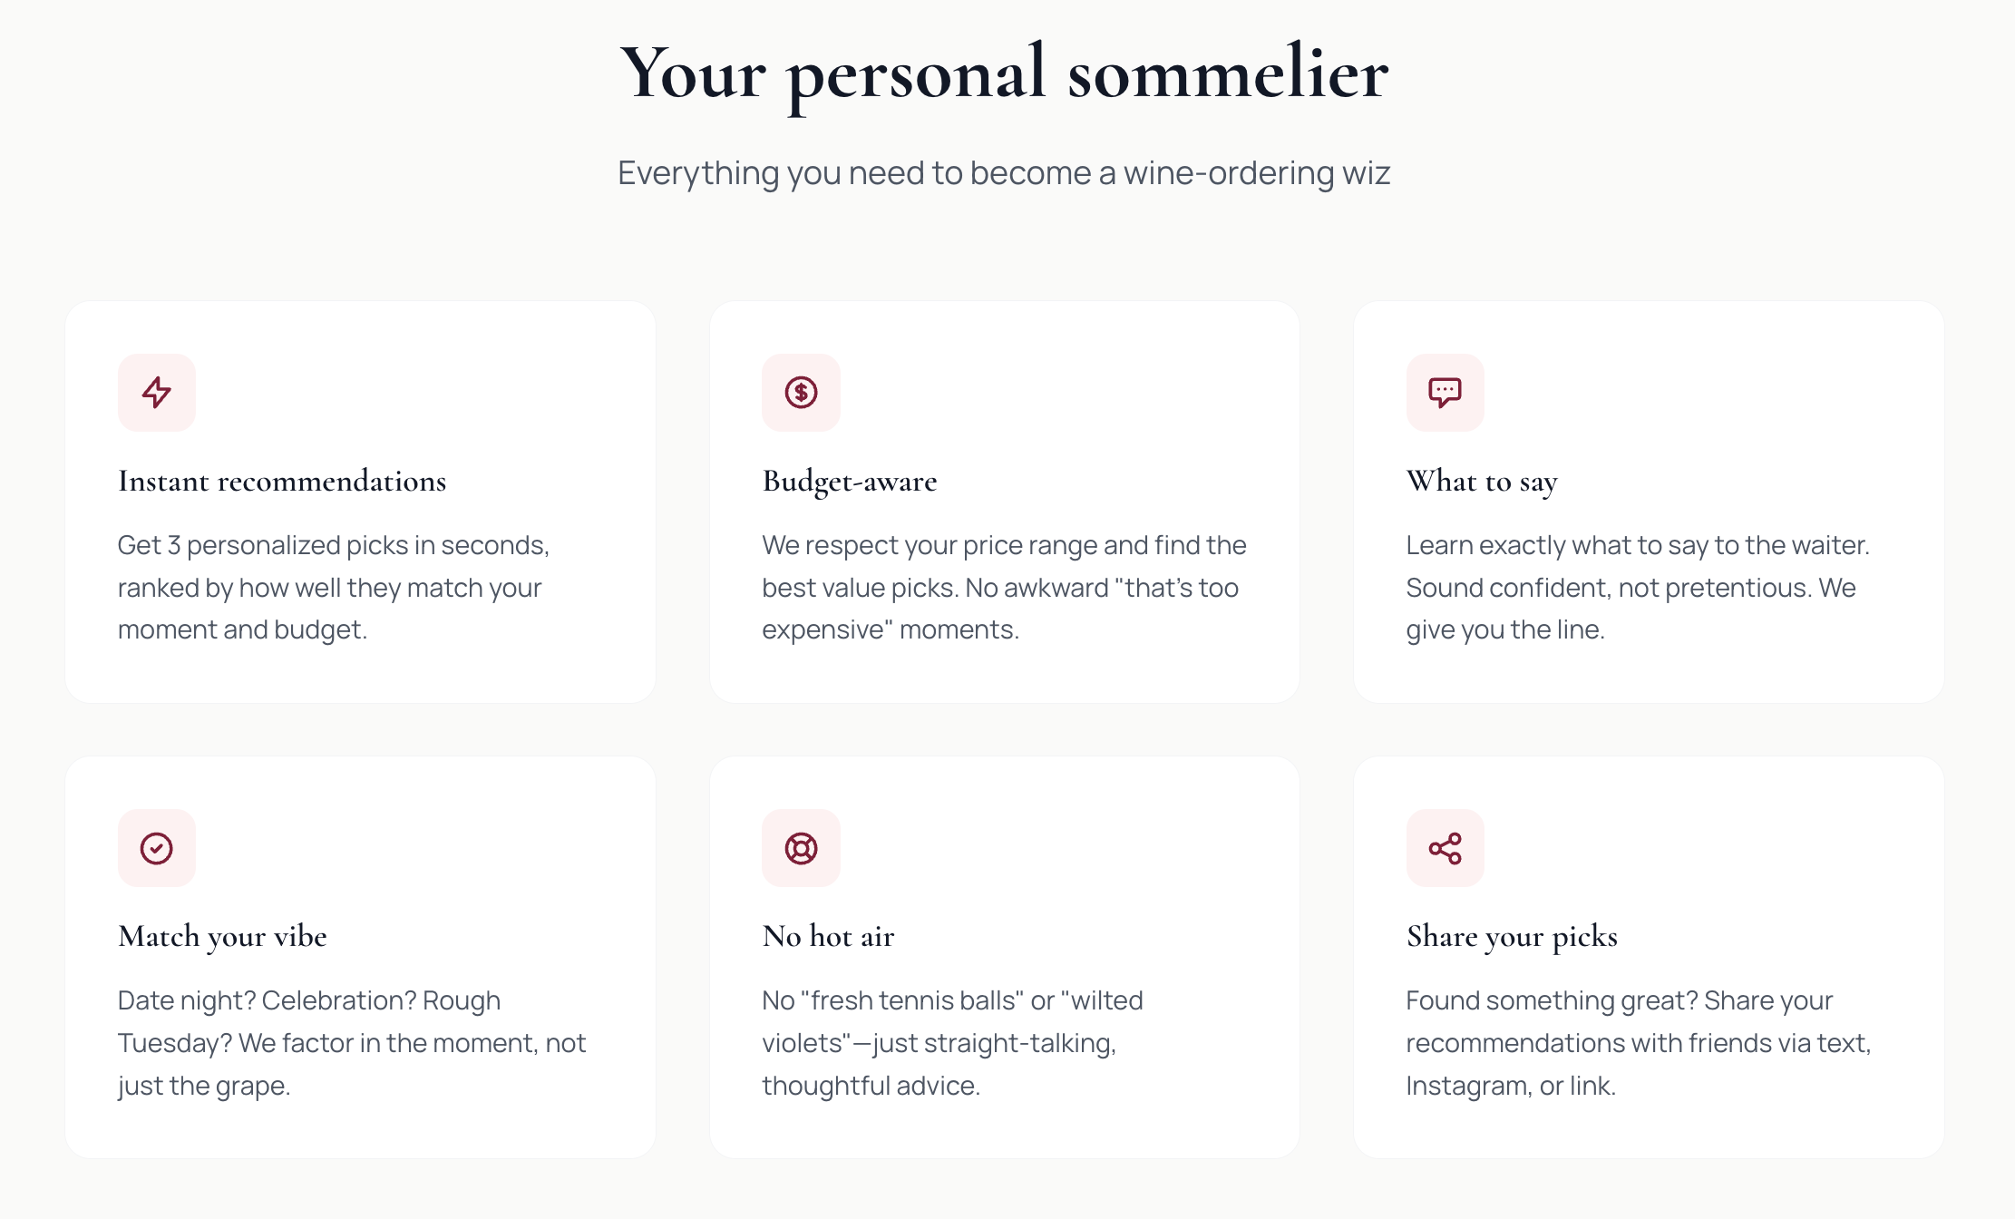Select the Instant recommendations heading
The height and width of the screenshot is (1219, 2015).
[x=282, y=481]
